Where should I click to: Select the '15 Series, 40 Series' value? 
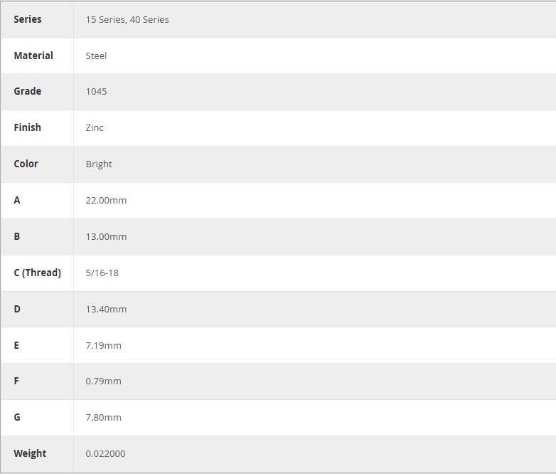127,20
